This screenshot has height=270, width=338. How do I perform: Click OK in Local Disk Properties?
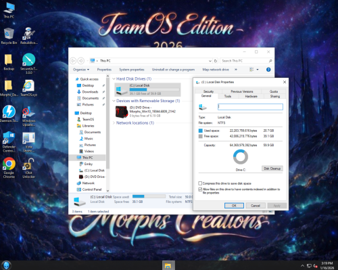(x=234, y=206)
